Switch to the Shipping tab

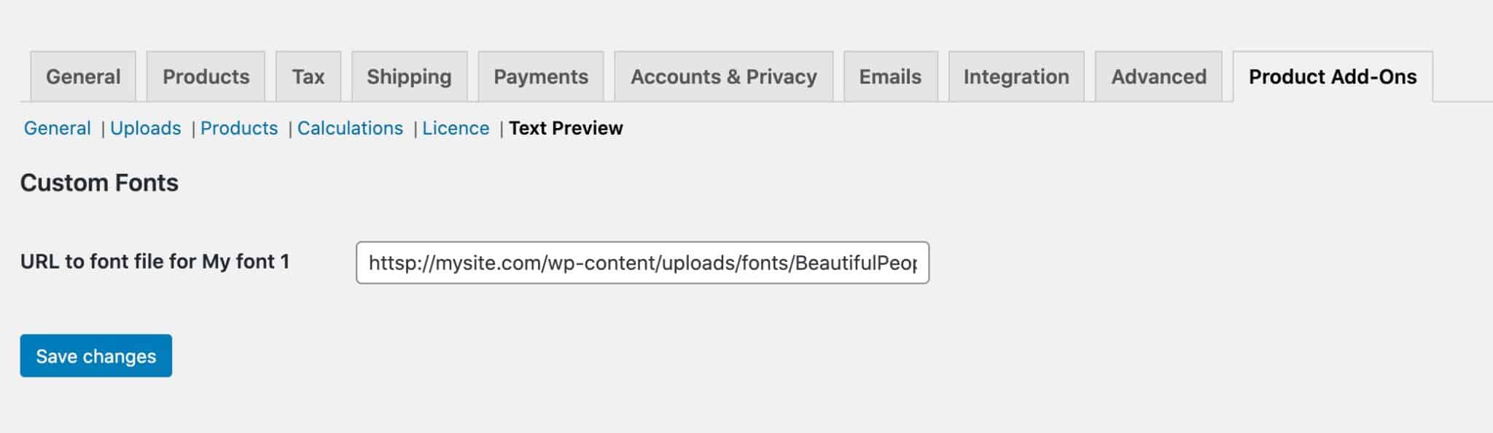click(409, 76)
